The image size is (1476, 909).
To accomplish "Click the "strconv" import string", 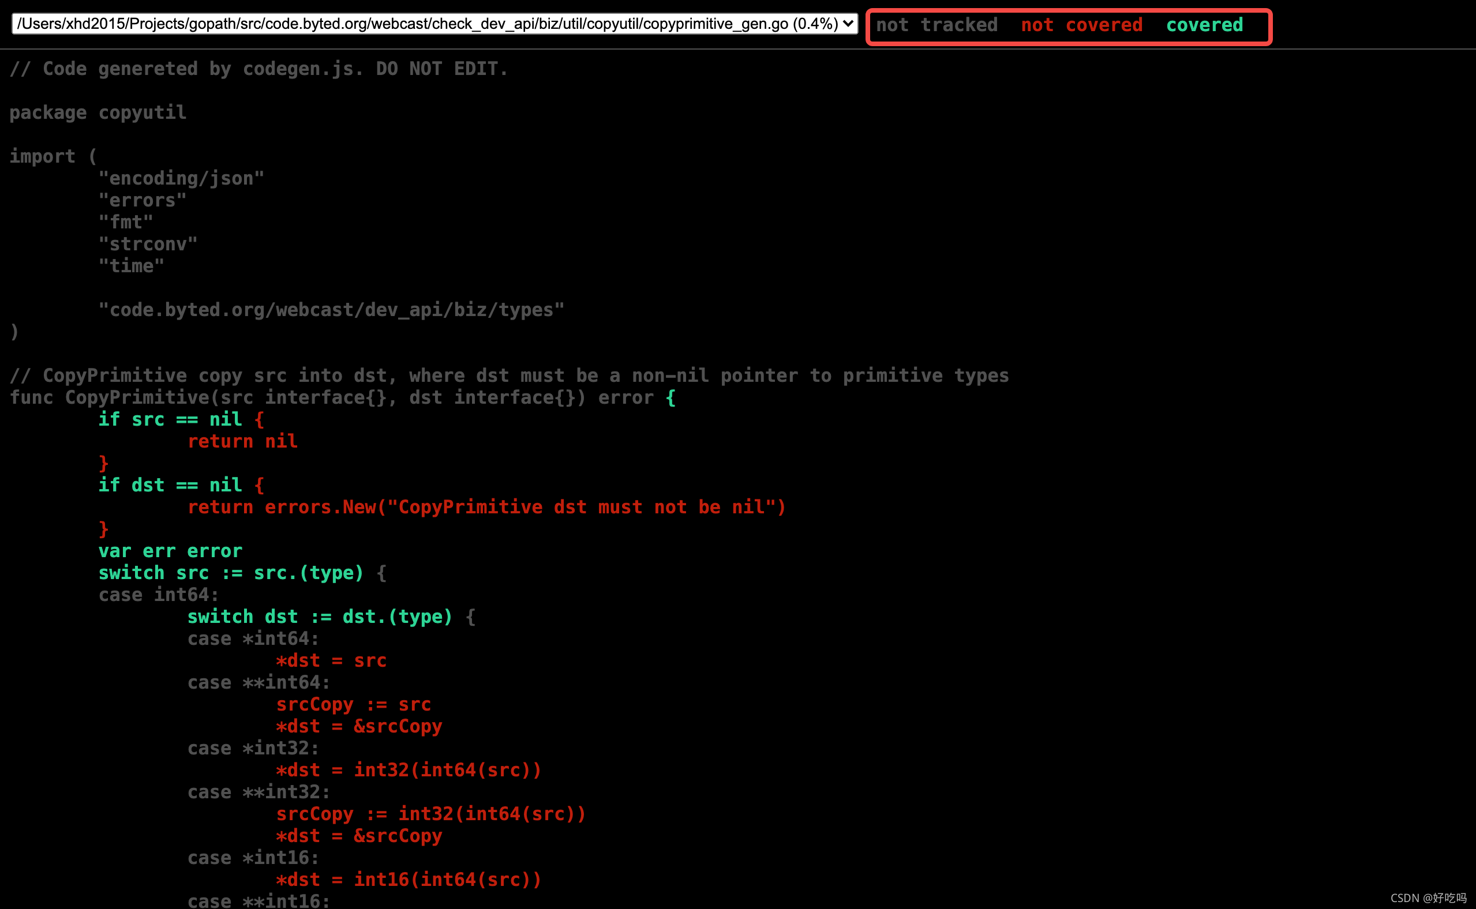I will [148, 244].
